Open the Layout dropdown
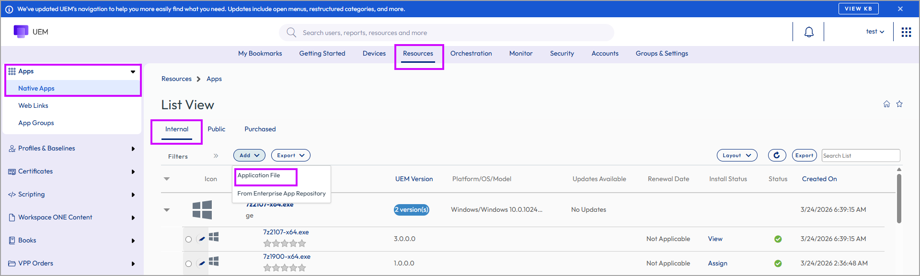Image resolution: width=920 pixels, height=276 pixels. click(737, 155)
